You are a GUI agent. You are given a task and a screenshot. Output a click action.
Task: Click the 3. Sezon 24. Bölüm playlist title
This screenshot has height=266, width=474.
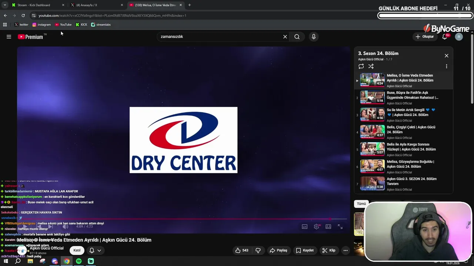click(378, 54)
